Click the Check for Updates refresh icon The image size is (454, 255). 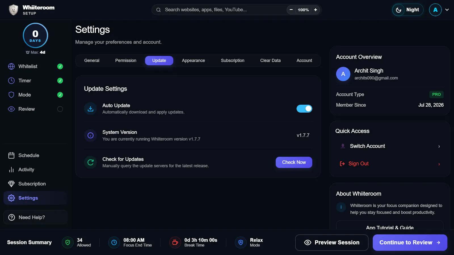91,162
